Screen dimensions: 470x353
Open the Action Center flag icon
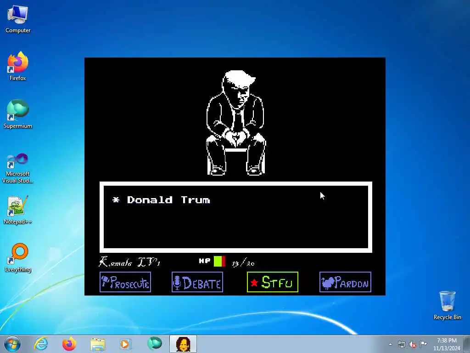tap(423, 344)
